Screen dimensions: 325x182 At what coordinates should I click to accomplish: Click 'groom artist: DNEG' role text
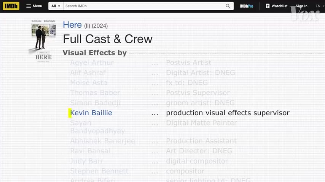tap(201, 103)
